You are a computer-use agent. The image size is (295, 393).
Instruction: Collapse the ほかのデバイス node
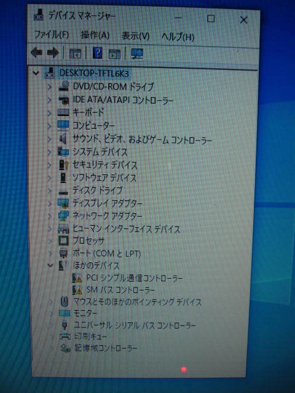(x=50, y=265)
